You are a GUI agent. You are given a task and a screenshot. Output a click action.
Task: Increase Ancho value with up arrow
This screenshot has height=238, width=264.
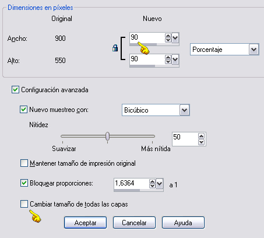click(x=168, y=36)
